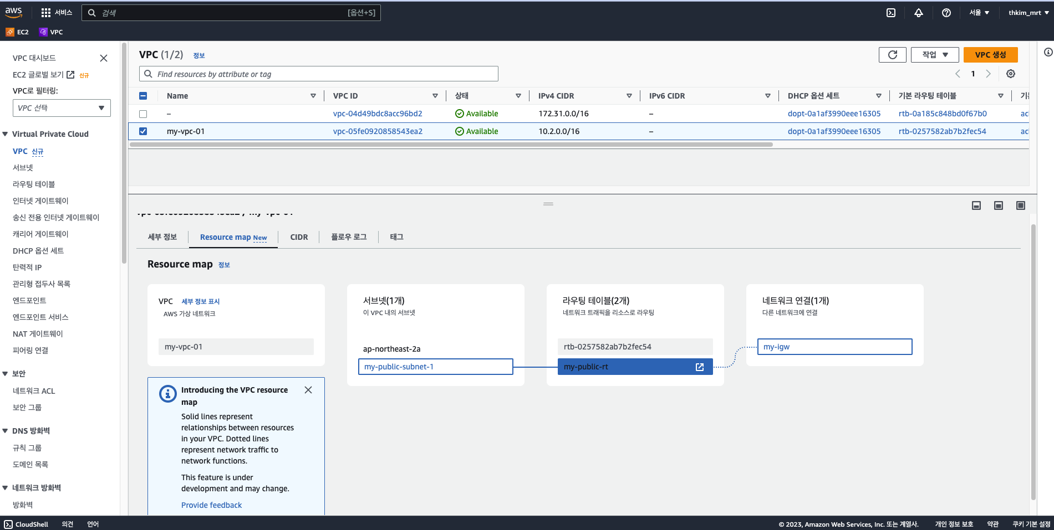Focus the Find resources filter field

coord(318,74)
